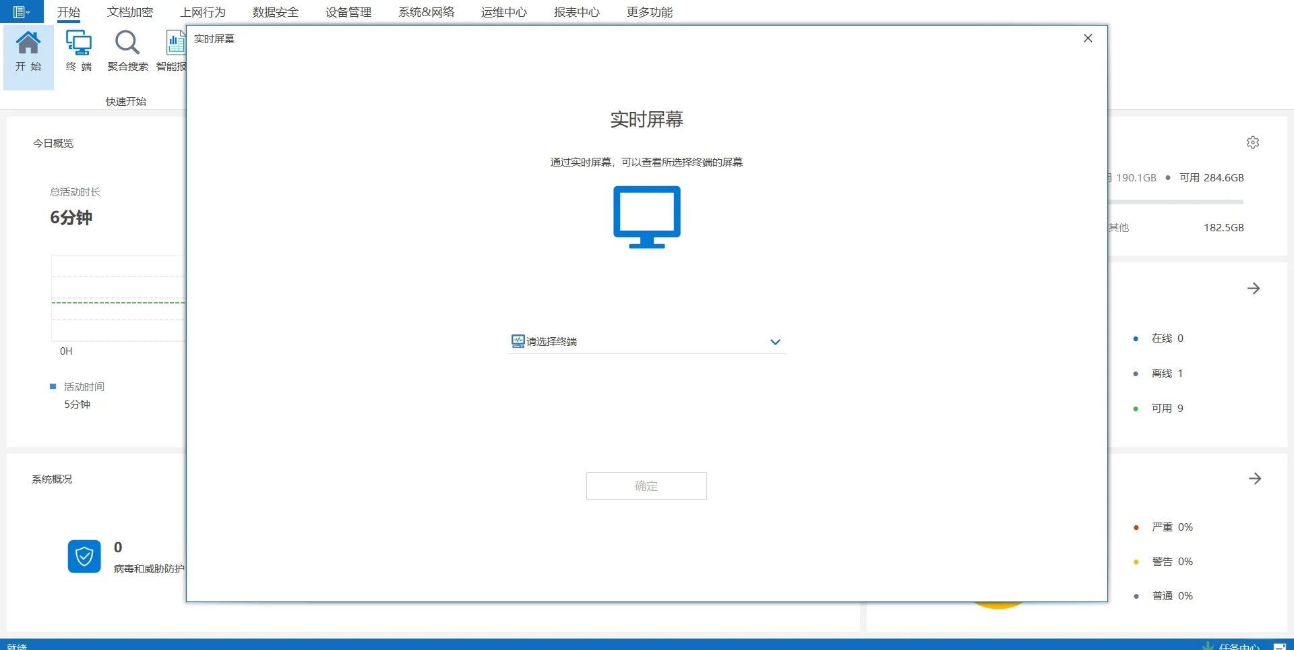
Task: Open the 运维中心 menu tab
Action: tap(503, 11)
